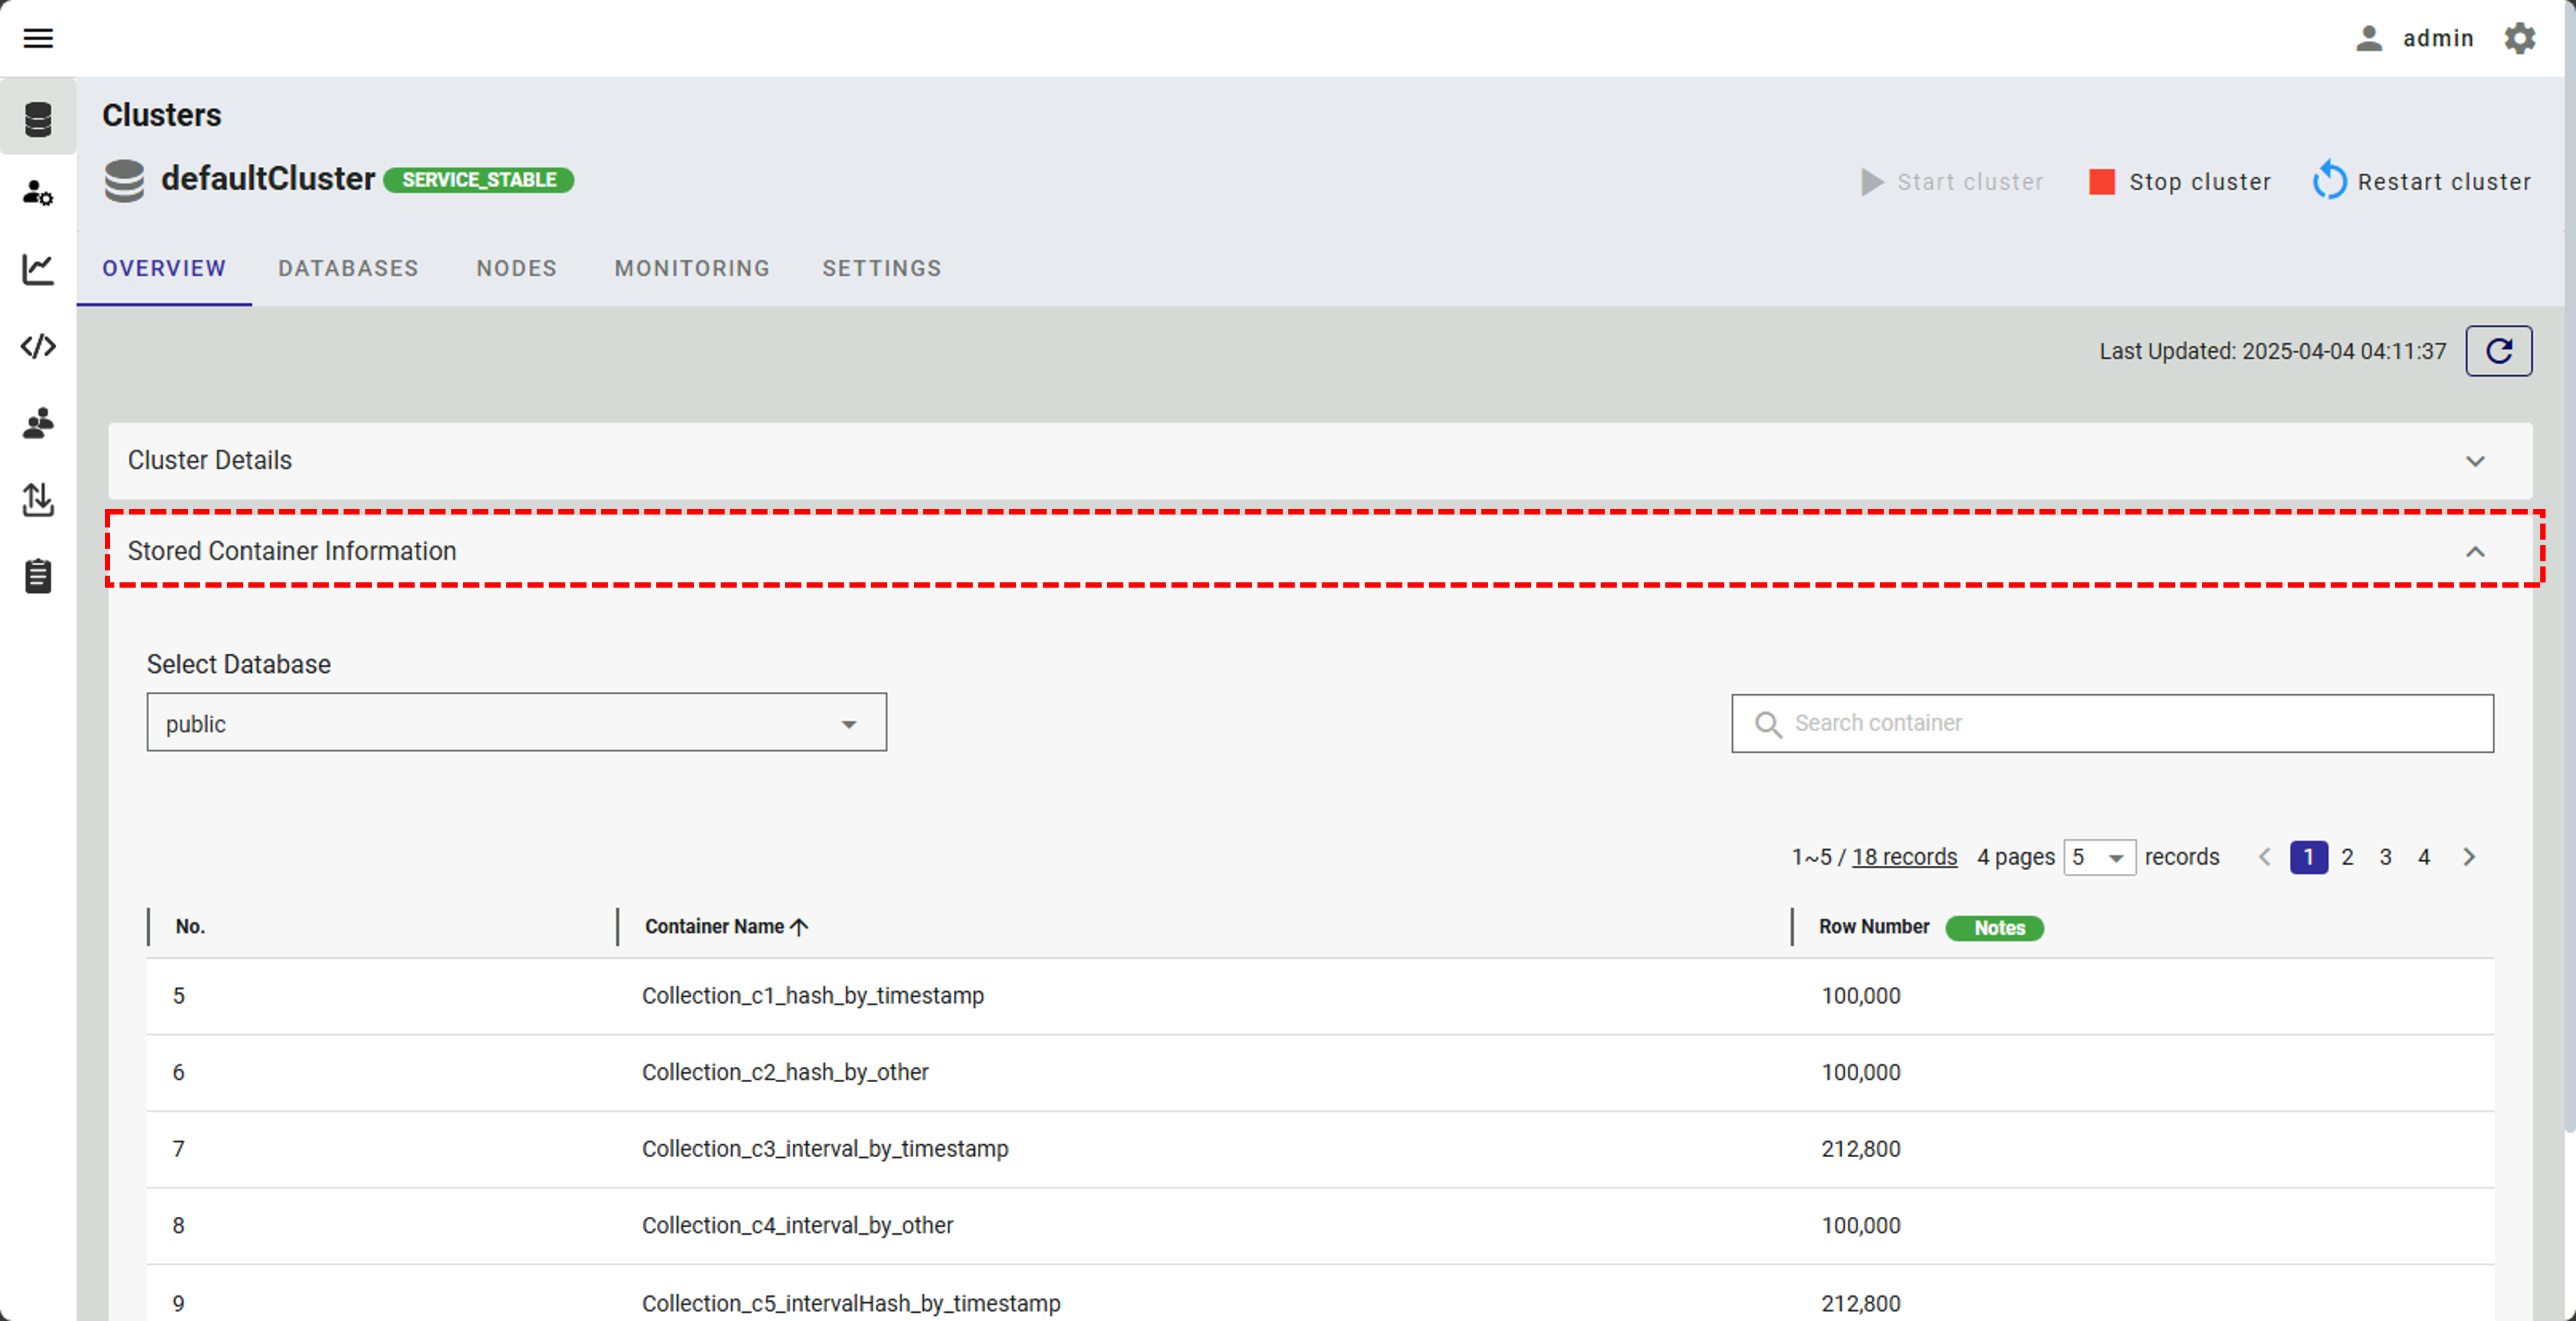Click the clusters database sidebar icon
Viewport: 2576px width, 1321px height.
(38, 119)
